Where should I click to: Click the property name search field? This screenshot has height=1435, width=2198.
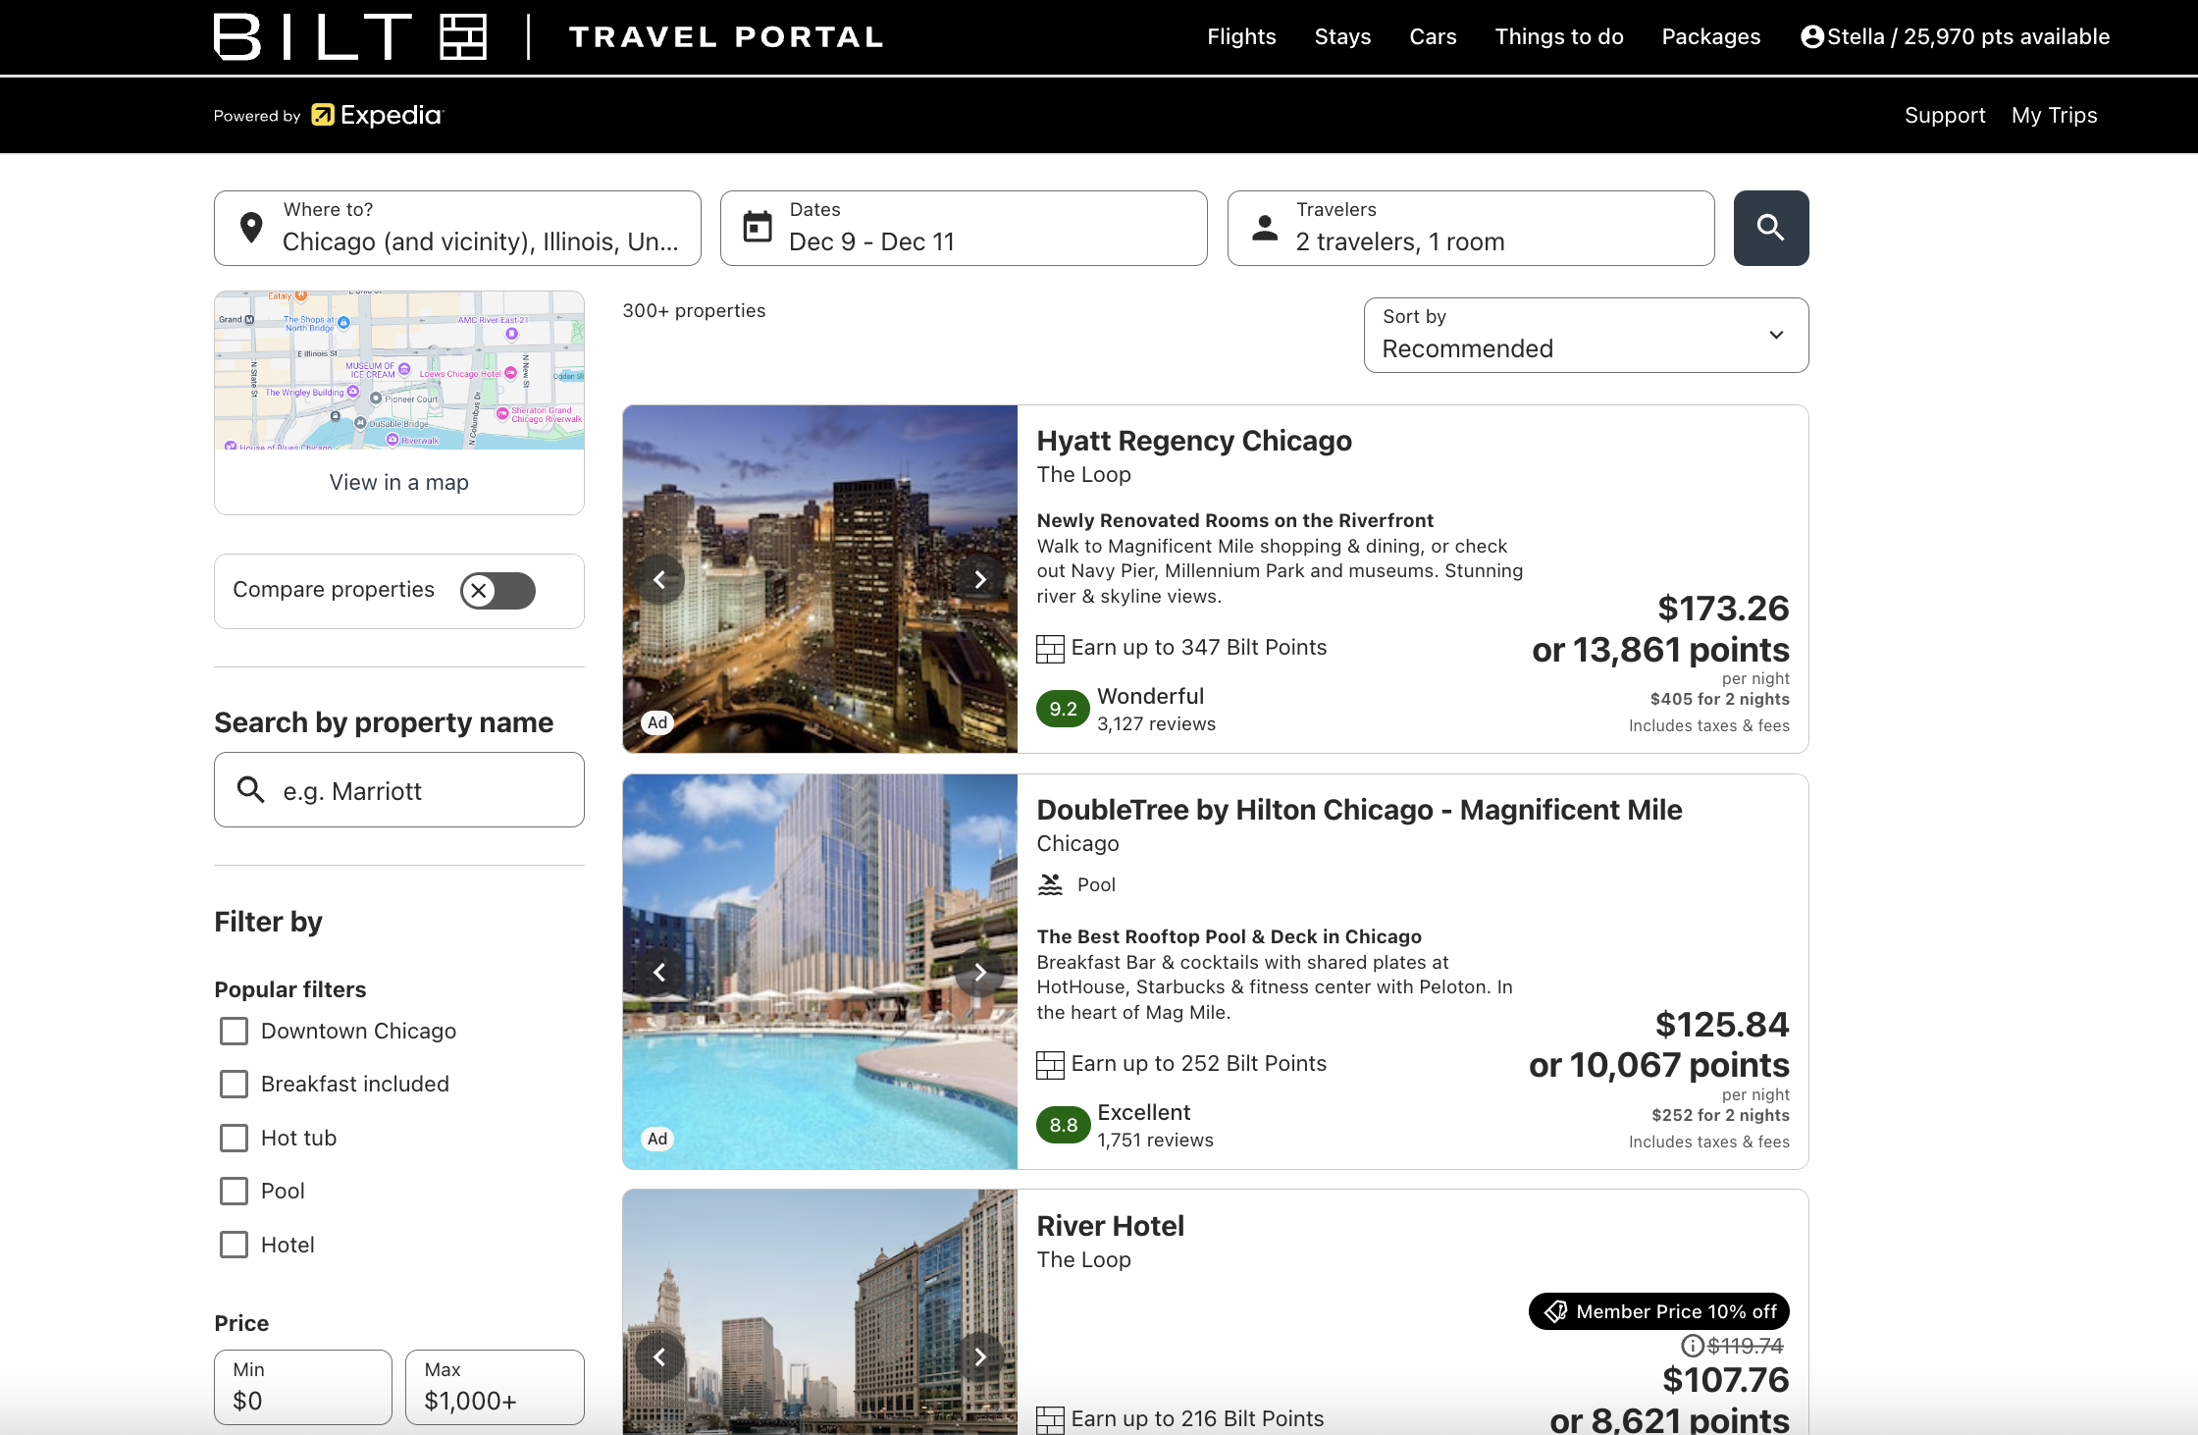[x=399, y=789]
